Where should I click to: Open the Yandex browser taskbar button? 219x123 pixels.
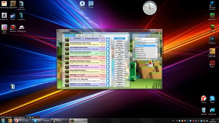pos(23,121)
